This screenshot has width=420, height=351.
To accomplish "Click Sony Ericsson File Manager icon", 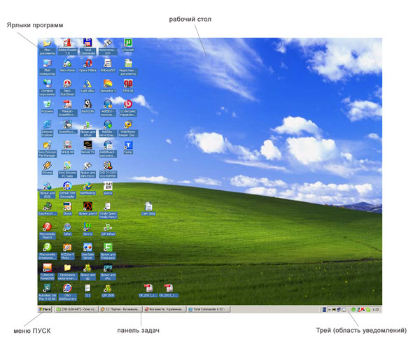I will (x=47, y=149).
